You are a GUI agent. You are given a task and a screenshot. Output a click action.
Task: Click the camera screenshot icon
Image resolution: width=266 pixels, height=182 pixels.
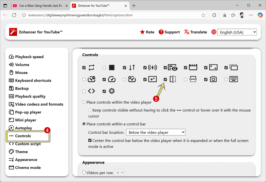tap(213, 79)
